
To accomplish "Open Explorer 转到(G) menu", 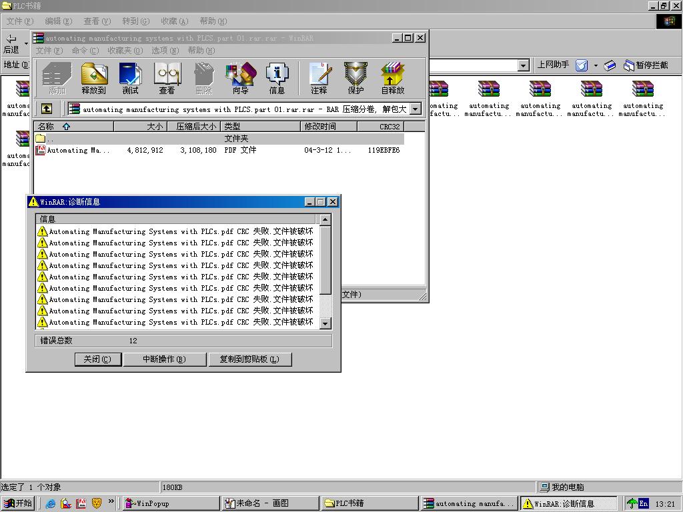I will click(136, 21).
